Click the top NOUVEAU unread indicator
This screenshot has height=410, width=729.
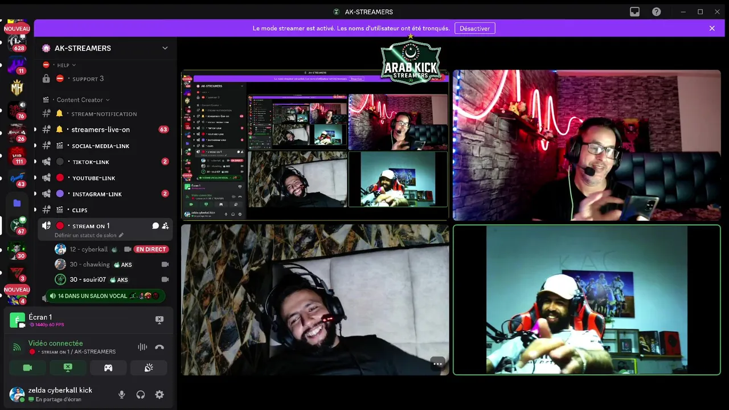pyautogui.click(x=17, y=28)
